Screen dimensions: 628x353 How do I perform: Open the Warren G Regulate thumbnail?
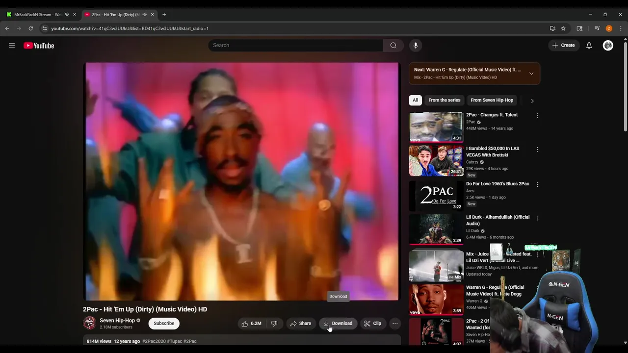tap(436, 299)
